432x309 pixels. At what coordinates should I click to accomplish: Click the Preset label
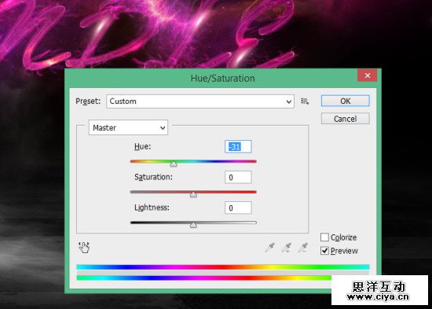click(88, 101)
